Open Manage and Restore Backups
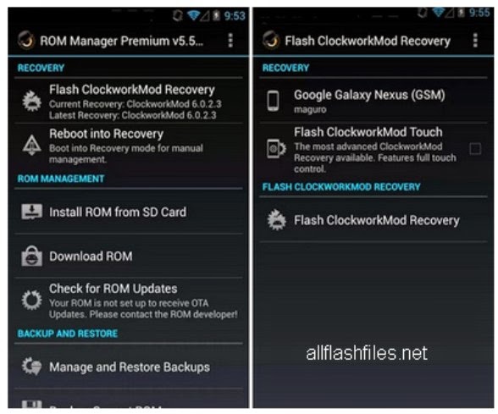 click(129, 367)
